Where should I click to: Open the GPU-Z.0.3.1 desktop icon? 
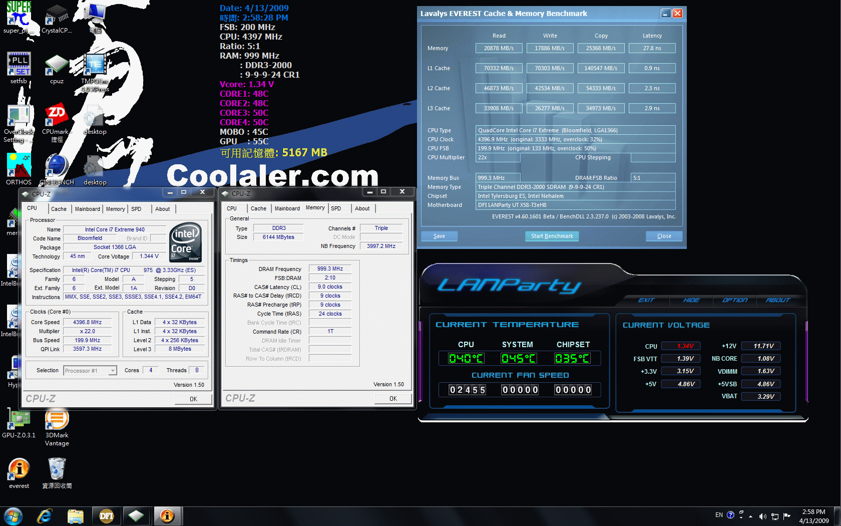click(19, 422)
